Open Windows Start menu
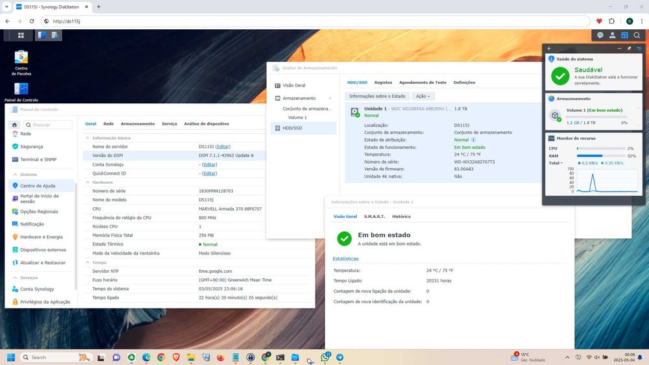The image size is (649, 365). [11, 357]
